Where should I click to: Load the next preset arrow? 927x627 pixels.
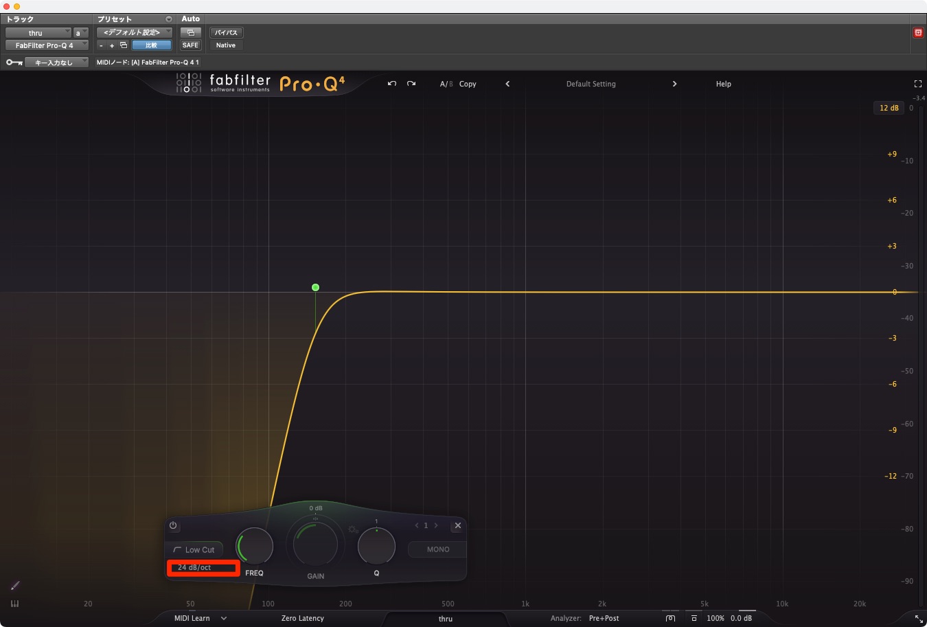(674, 84)
